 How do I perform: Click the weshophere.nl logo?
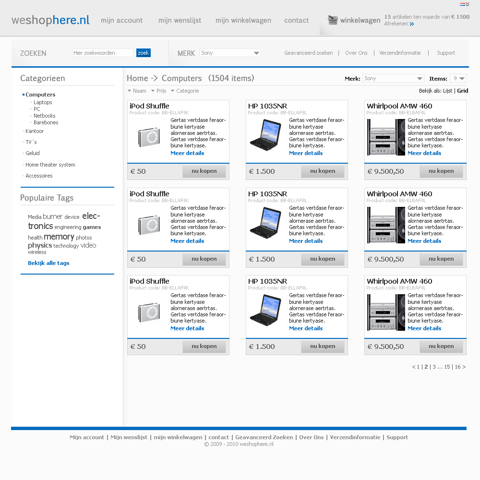pos(50,20)
